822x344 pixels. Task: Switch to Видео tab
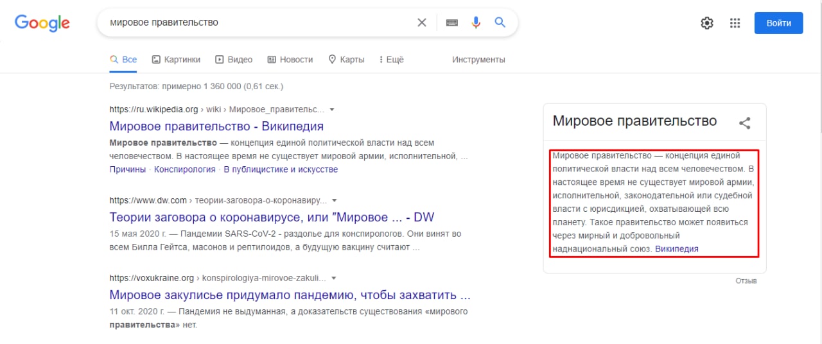pyautogui.click(x=234, y=60)
